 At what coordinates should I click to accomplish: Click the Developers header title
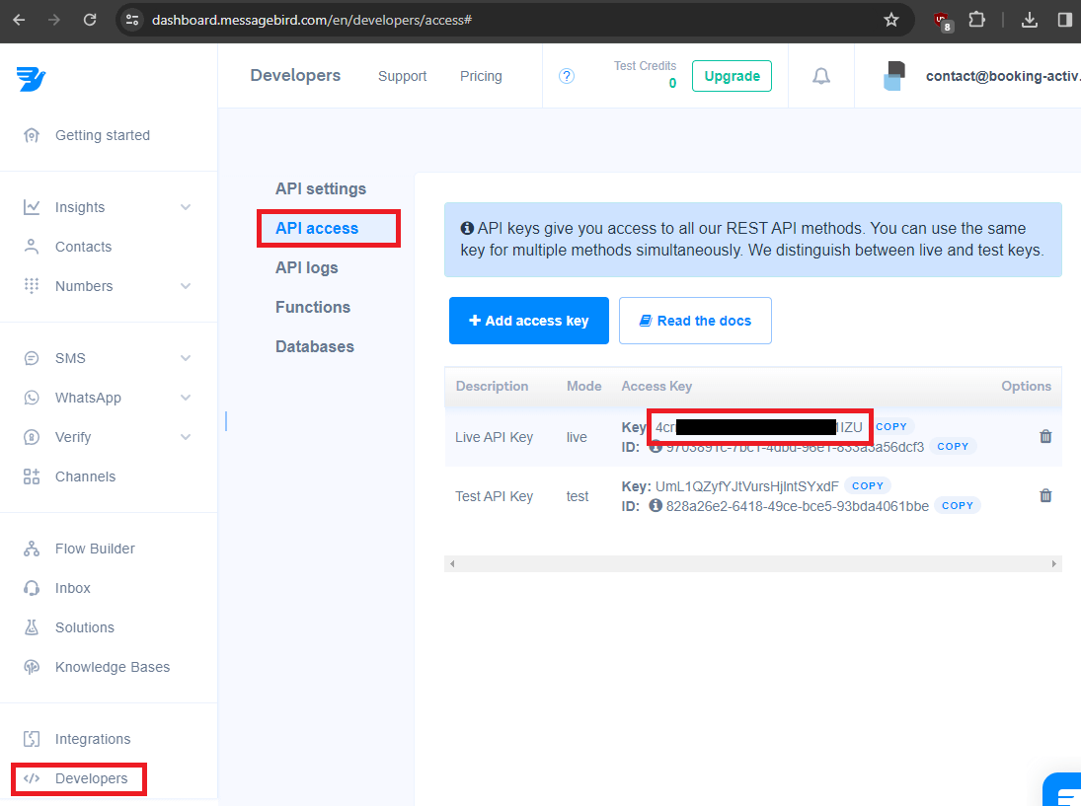(296, 75)
